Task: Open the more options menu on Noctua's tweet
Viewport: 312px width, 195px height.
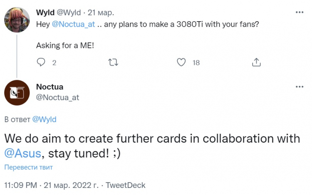Action: pyautogui.click(x=300, y=86)
